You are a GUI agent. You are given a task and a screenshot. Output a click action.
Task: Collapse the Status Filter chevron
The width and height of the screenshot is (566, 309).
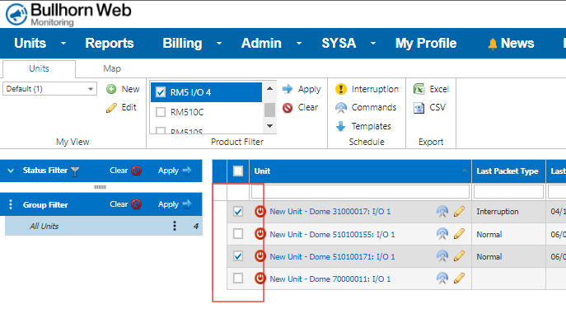[x=11, y=171]
